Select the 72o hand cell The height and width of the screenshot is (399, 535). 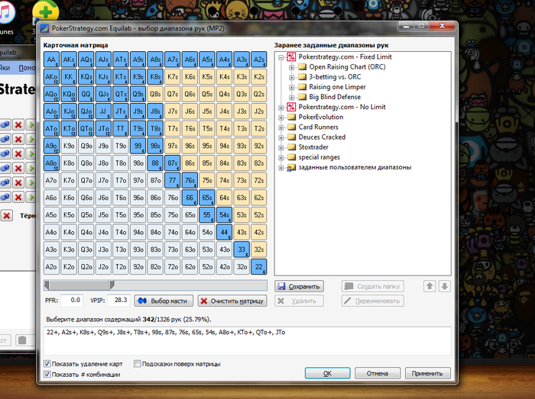(x=173, y=267)
